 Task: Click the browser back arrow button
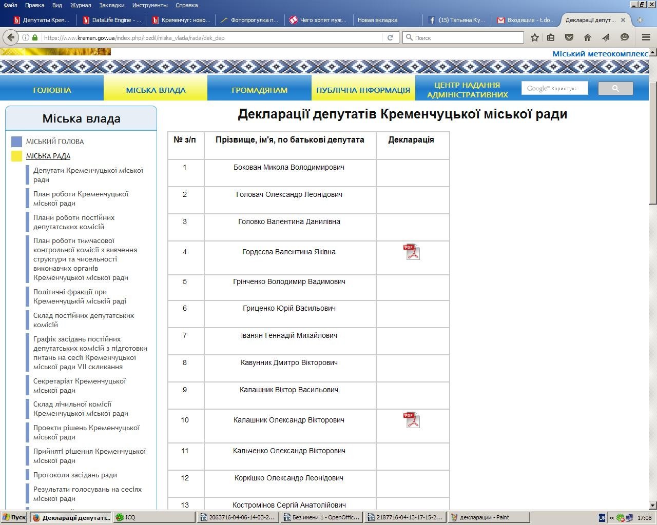11,37
